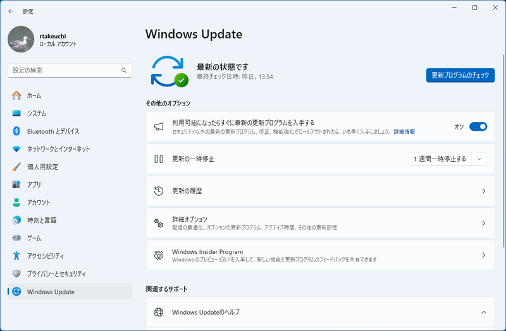The width and height of the screenshot is (506, 331).
Task: Open 詳細オプション chevron
Action: 483,223
